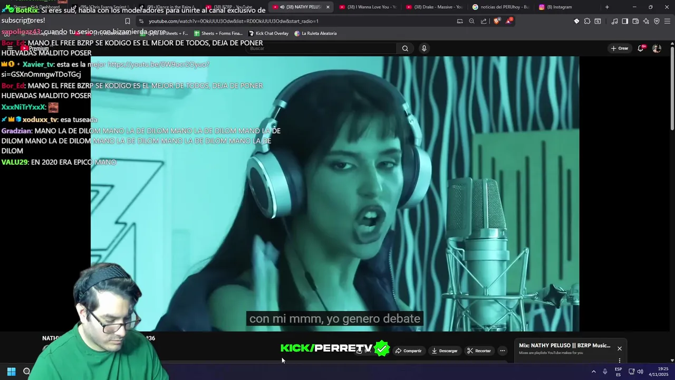Click the music note media control icon
Viewport: 675px width, 380px height.
[x=614, y=21]
